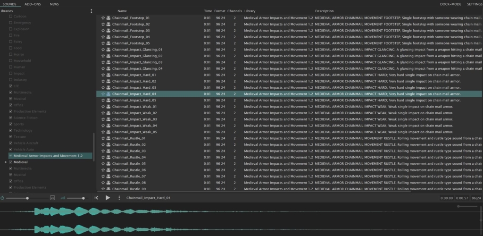Viewport: 483px width, 236px height.
Task: Click the 2x playback speed icon
Action: click(52, 198)
